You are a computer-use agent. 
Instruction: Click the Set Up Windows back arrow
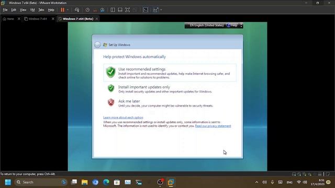pos(97,44)
